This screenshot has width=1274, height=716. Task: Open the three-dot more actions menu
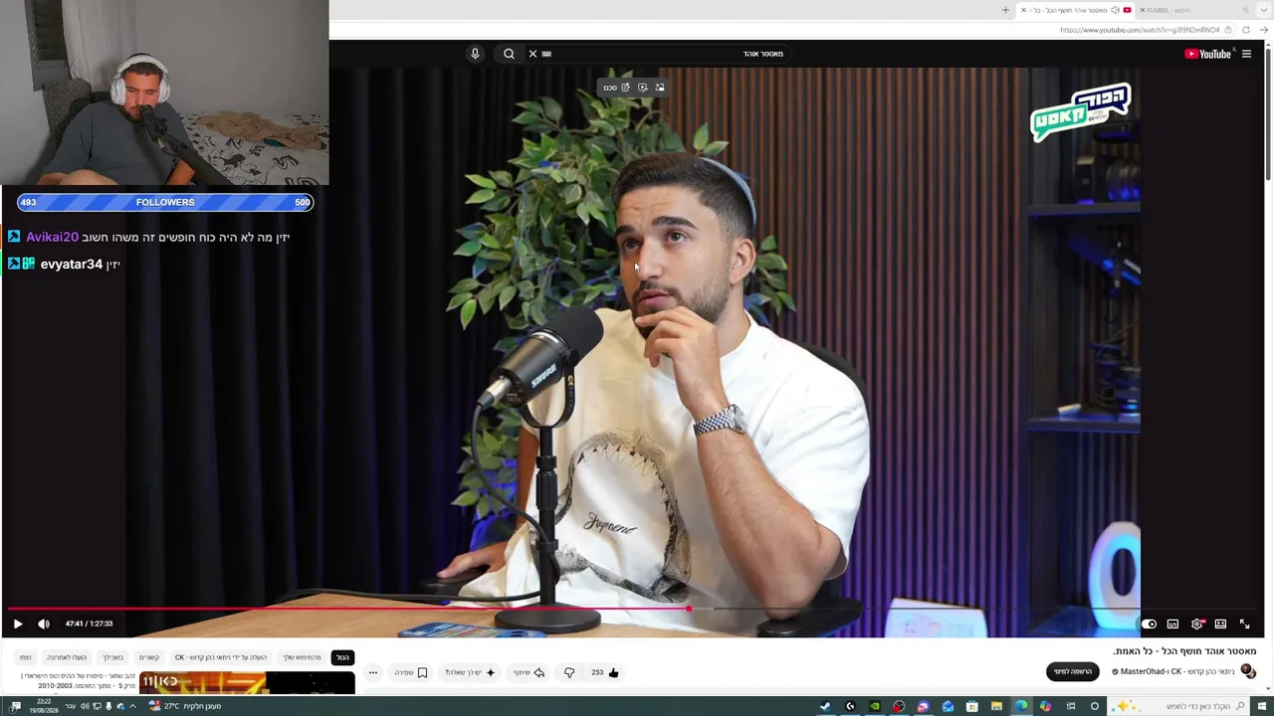373,672
